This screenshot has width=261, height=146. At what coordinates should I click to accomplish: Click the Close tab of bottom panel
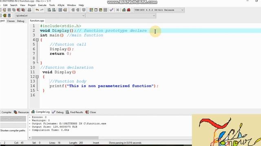coord(91,112)
